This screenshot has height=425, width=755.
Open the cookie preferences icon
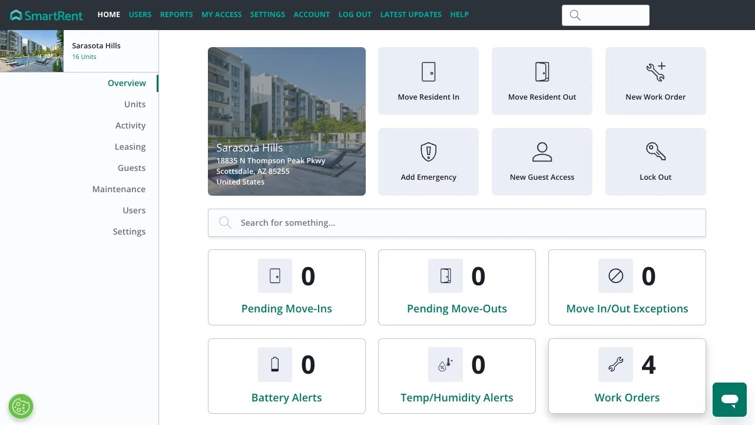(21, 406)
